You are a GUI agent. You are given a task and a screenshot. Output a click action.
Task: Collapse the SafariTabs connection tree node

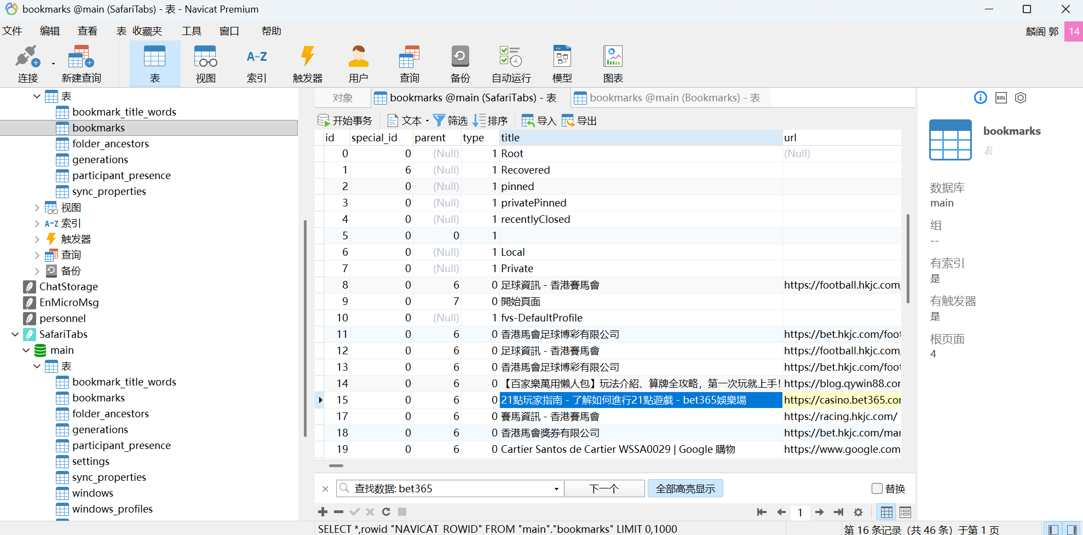[x=15, y=335]
